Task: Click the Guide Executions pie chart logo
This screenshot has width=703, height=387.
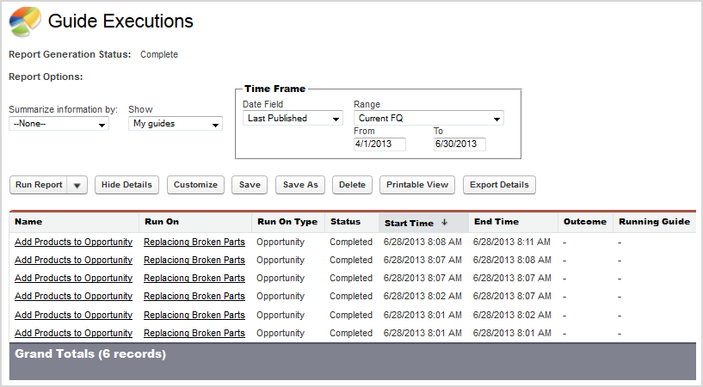Action: coord(25,22)
